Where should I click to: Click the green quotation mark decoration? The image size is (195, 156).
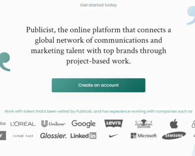pos(5,62)
